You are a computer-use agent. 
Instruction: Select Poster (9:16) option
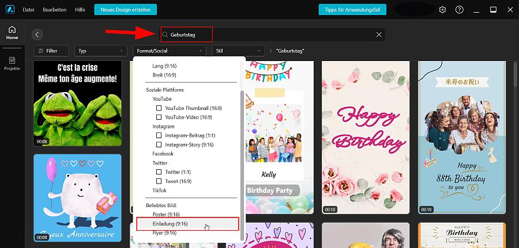(x=166, y=214)
